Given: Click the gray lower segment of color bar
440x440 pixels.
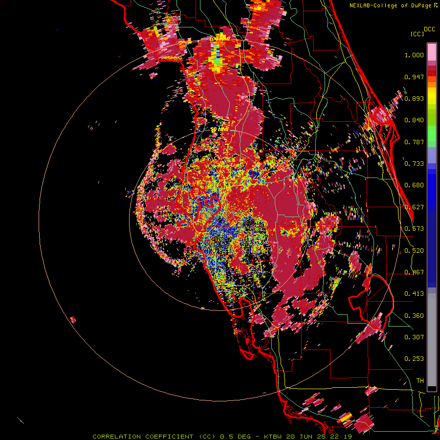Looking at the screenshot, I should click(x=432, y=340).
